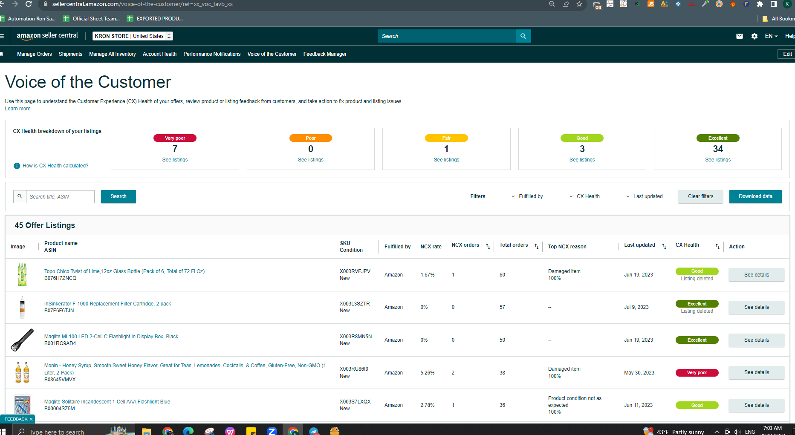Viewport: 795px width, 435px height.
Task: Click Clear filters button
Action: pos(700,196)
